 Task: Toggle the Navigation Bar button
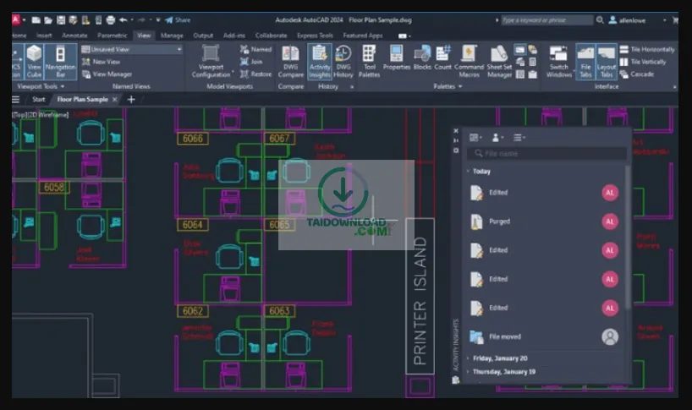tap(60, 61)
